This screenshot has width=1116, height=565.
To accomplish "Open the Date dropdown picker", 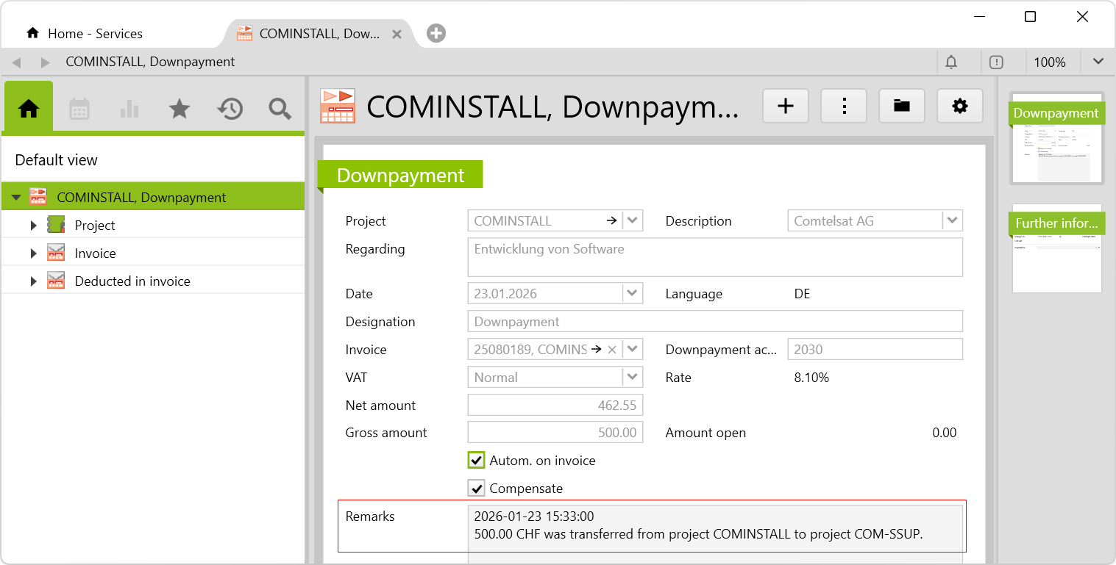I will (x=632, y=294).
